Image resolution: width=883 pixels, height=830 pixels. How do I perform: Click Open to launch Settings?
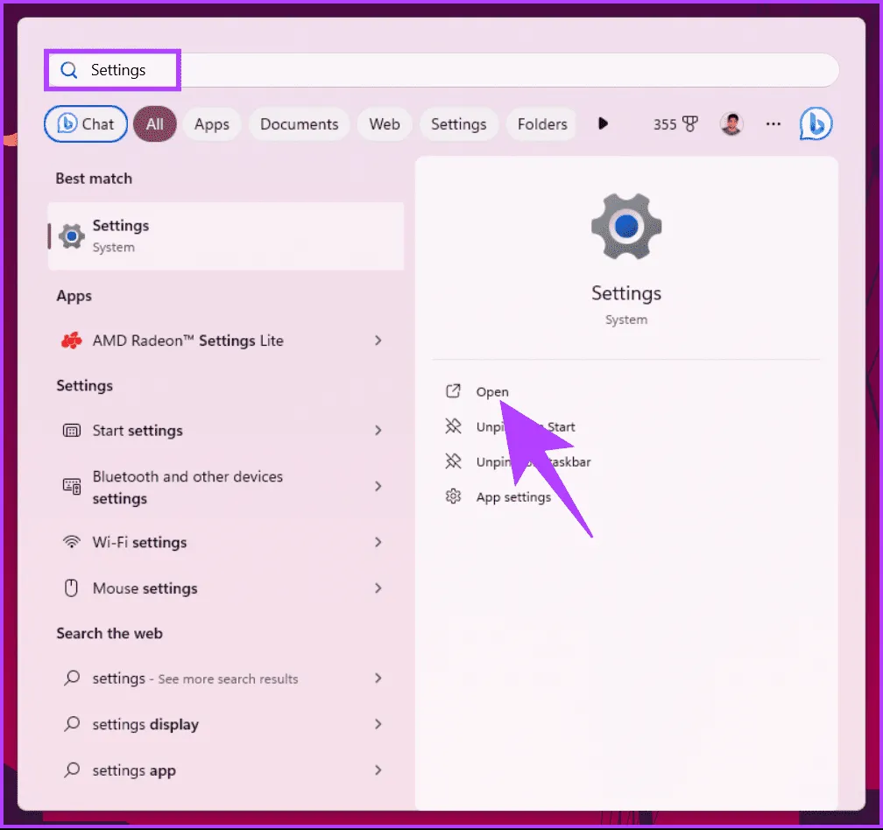(491, 392)
